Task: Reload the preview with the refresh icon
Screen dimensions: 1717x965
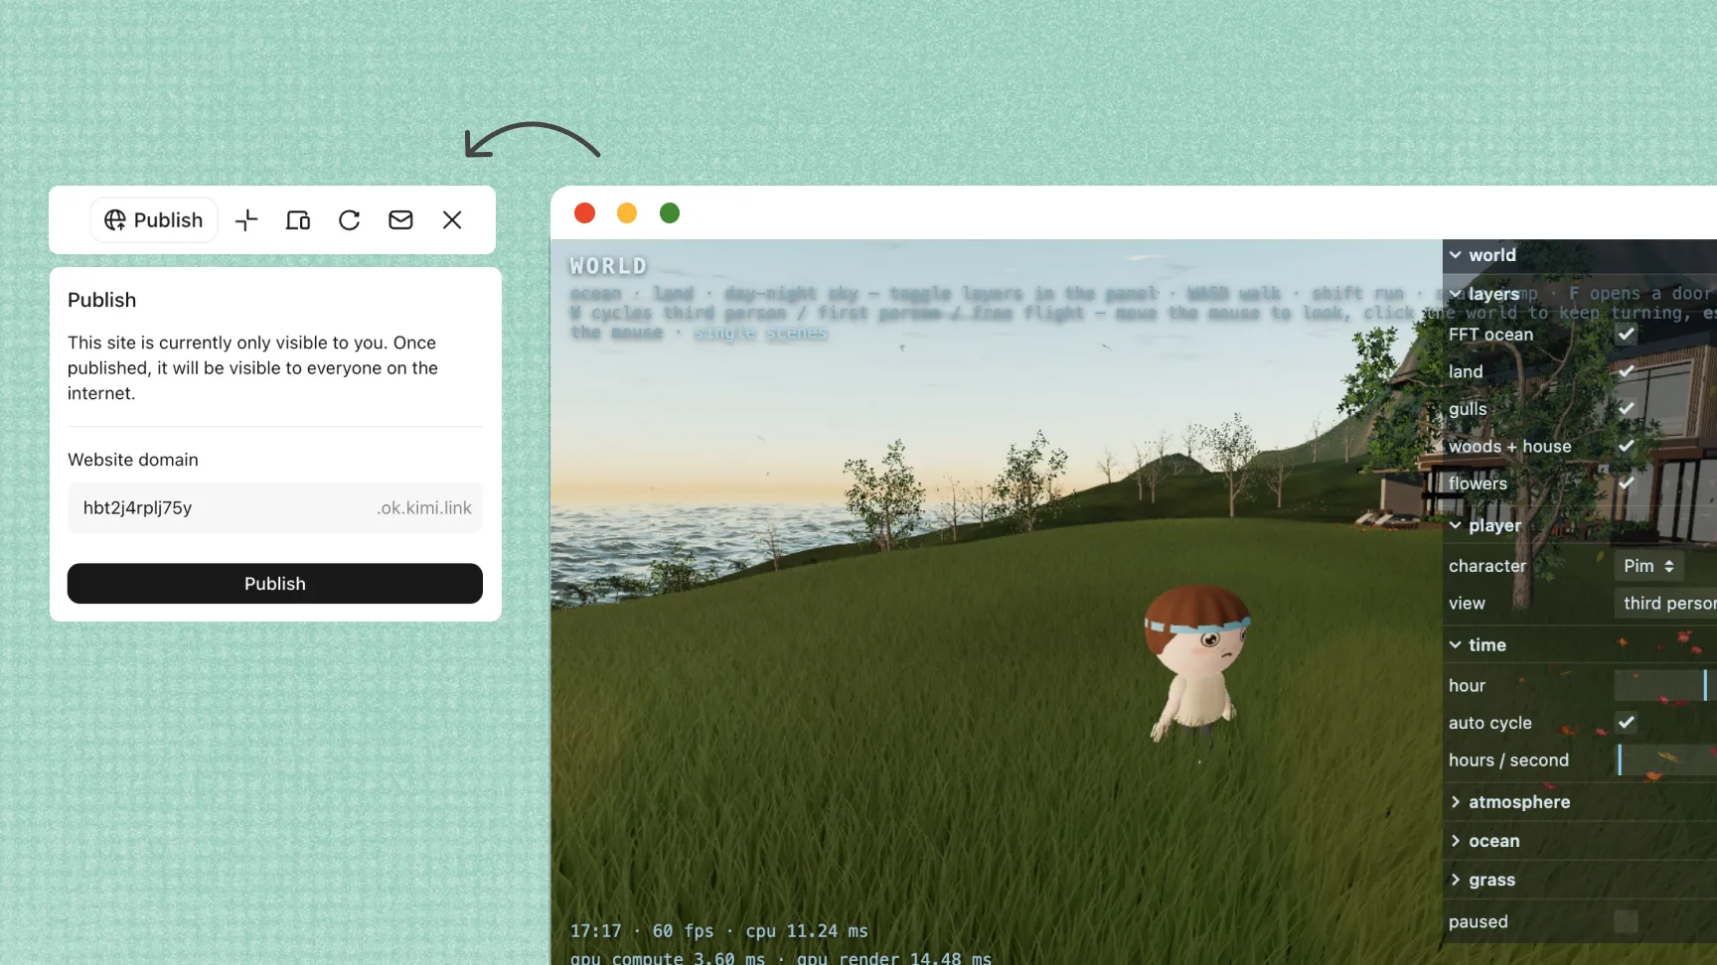Action: click(349, 220)
